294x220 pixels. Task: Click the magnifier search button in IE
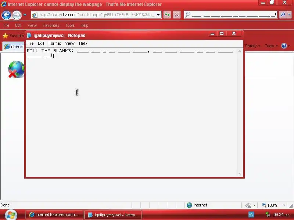283,15
